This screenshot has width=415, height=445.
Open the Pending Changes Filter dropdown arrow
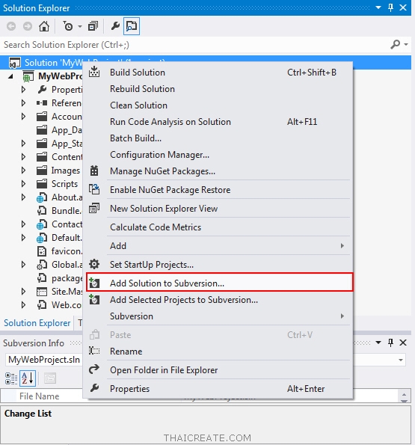[80, 27]
